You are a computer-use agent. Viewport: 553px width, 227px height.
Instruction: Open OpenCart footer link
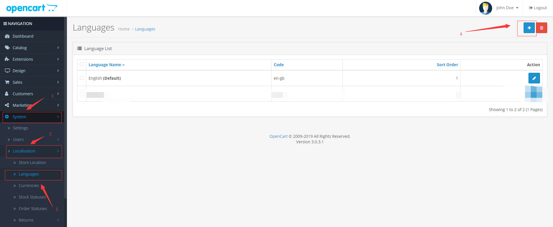coord(278,136)
